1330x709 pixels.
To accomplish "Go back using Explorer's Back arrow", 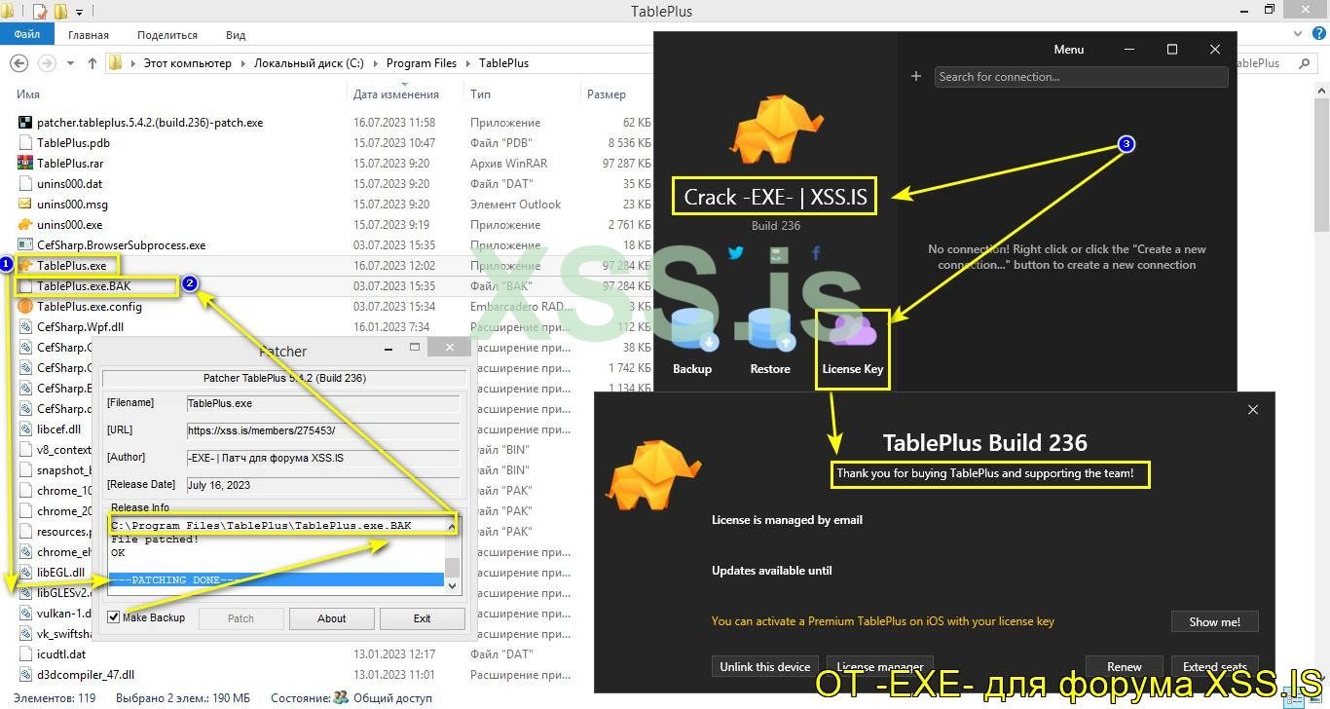I will pos(18,63).
